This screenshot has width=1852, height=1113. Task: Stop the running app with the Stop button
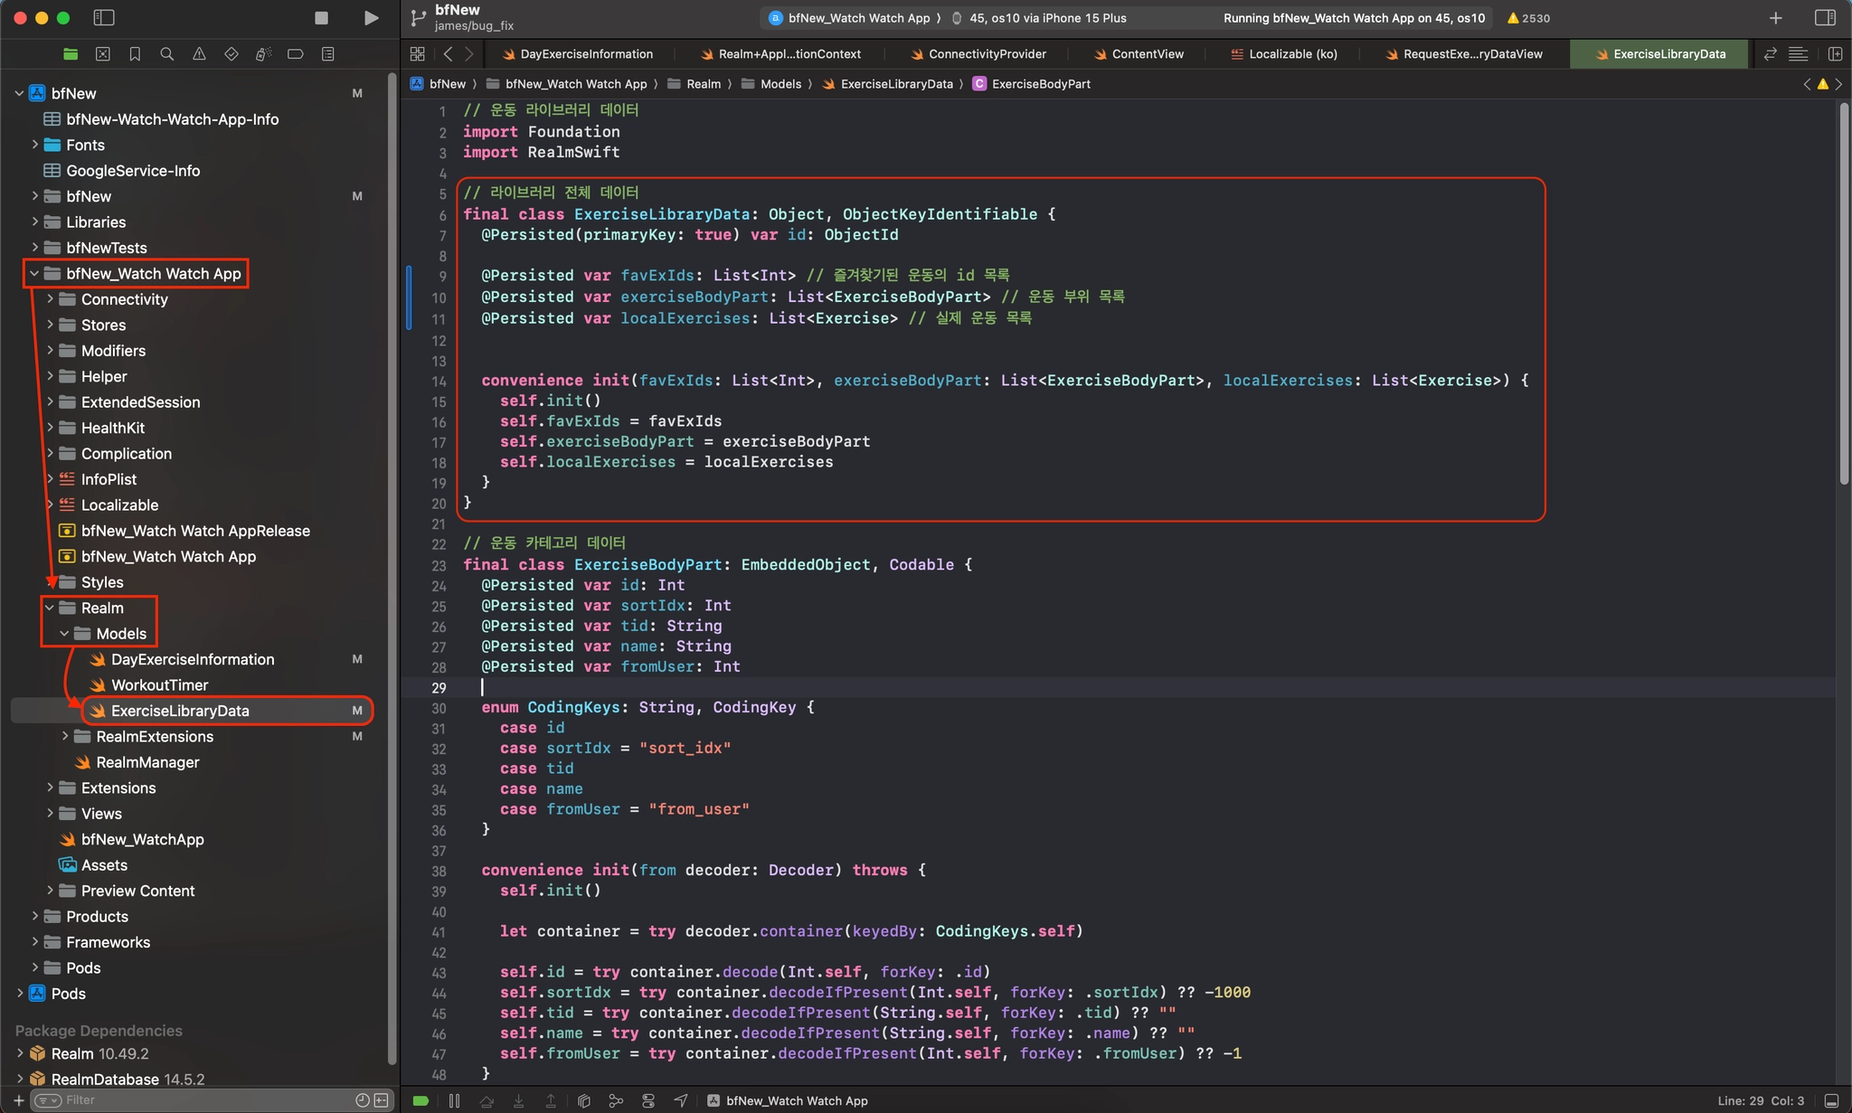[x=321, y=18]
